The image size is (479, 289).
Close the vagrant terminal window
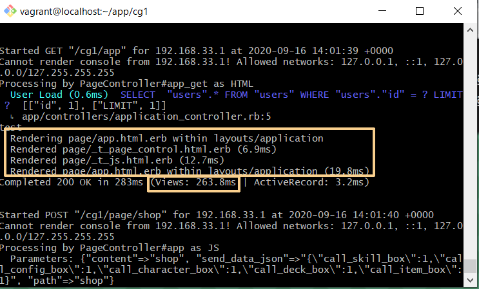(458, 11)
